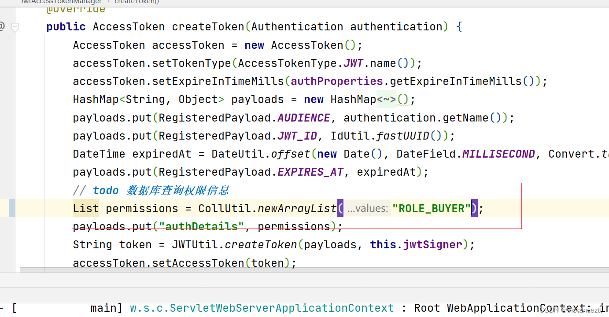Screen dimensions: 609x317
Task: Click the purple 'JWT' enum constant
Action: (x=354, y=63)
